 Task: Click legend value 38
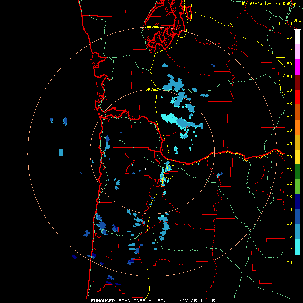click(x=289, y=130)
